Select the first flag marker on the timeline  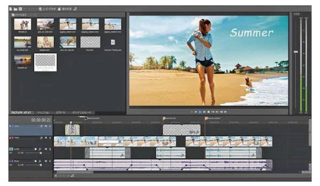[86, 118]
